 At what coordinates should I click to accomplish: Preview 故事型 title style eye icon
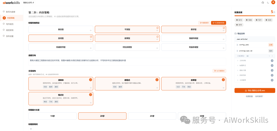[x=157, y=39]
